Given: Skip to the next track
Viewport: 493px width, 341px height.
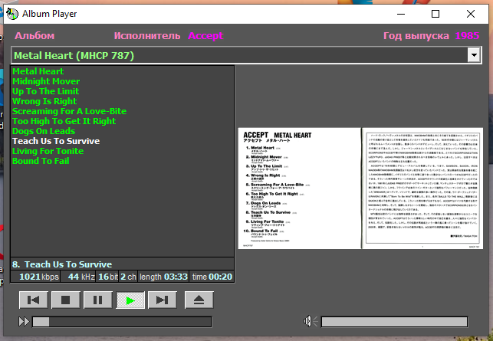Looking at the screenshot, I should click(x=163, y=300).
